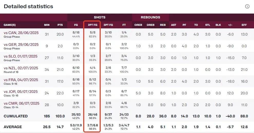Screen dimensions: 254x133
Task: Open the vs JOR, 05/07/2025 game link
Action: 21,92
